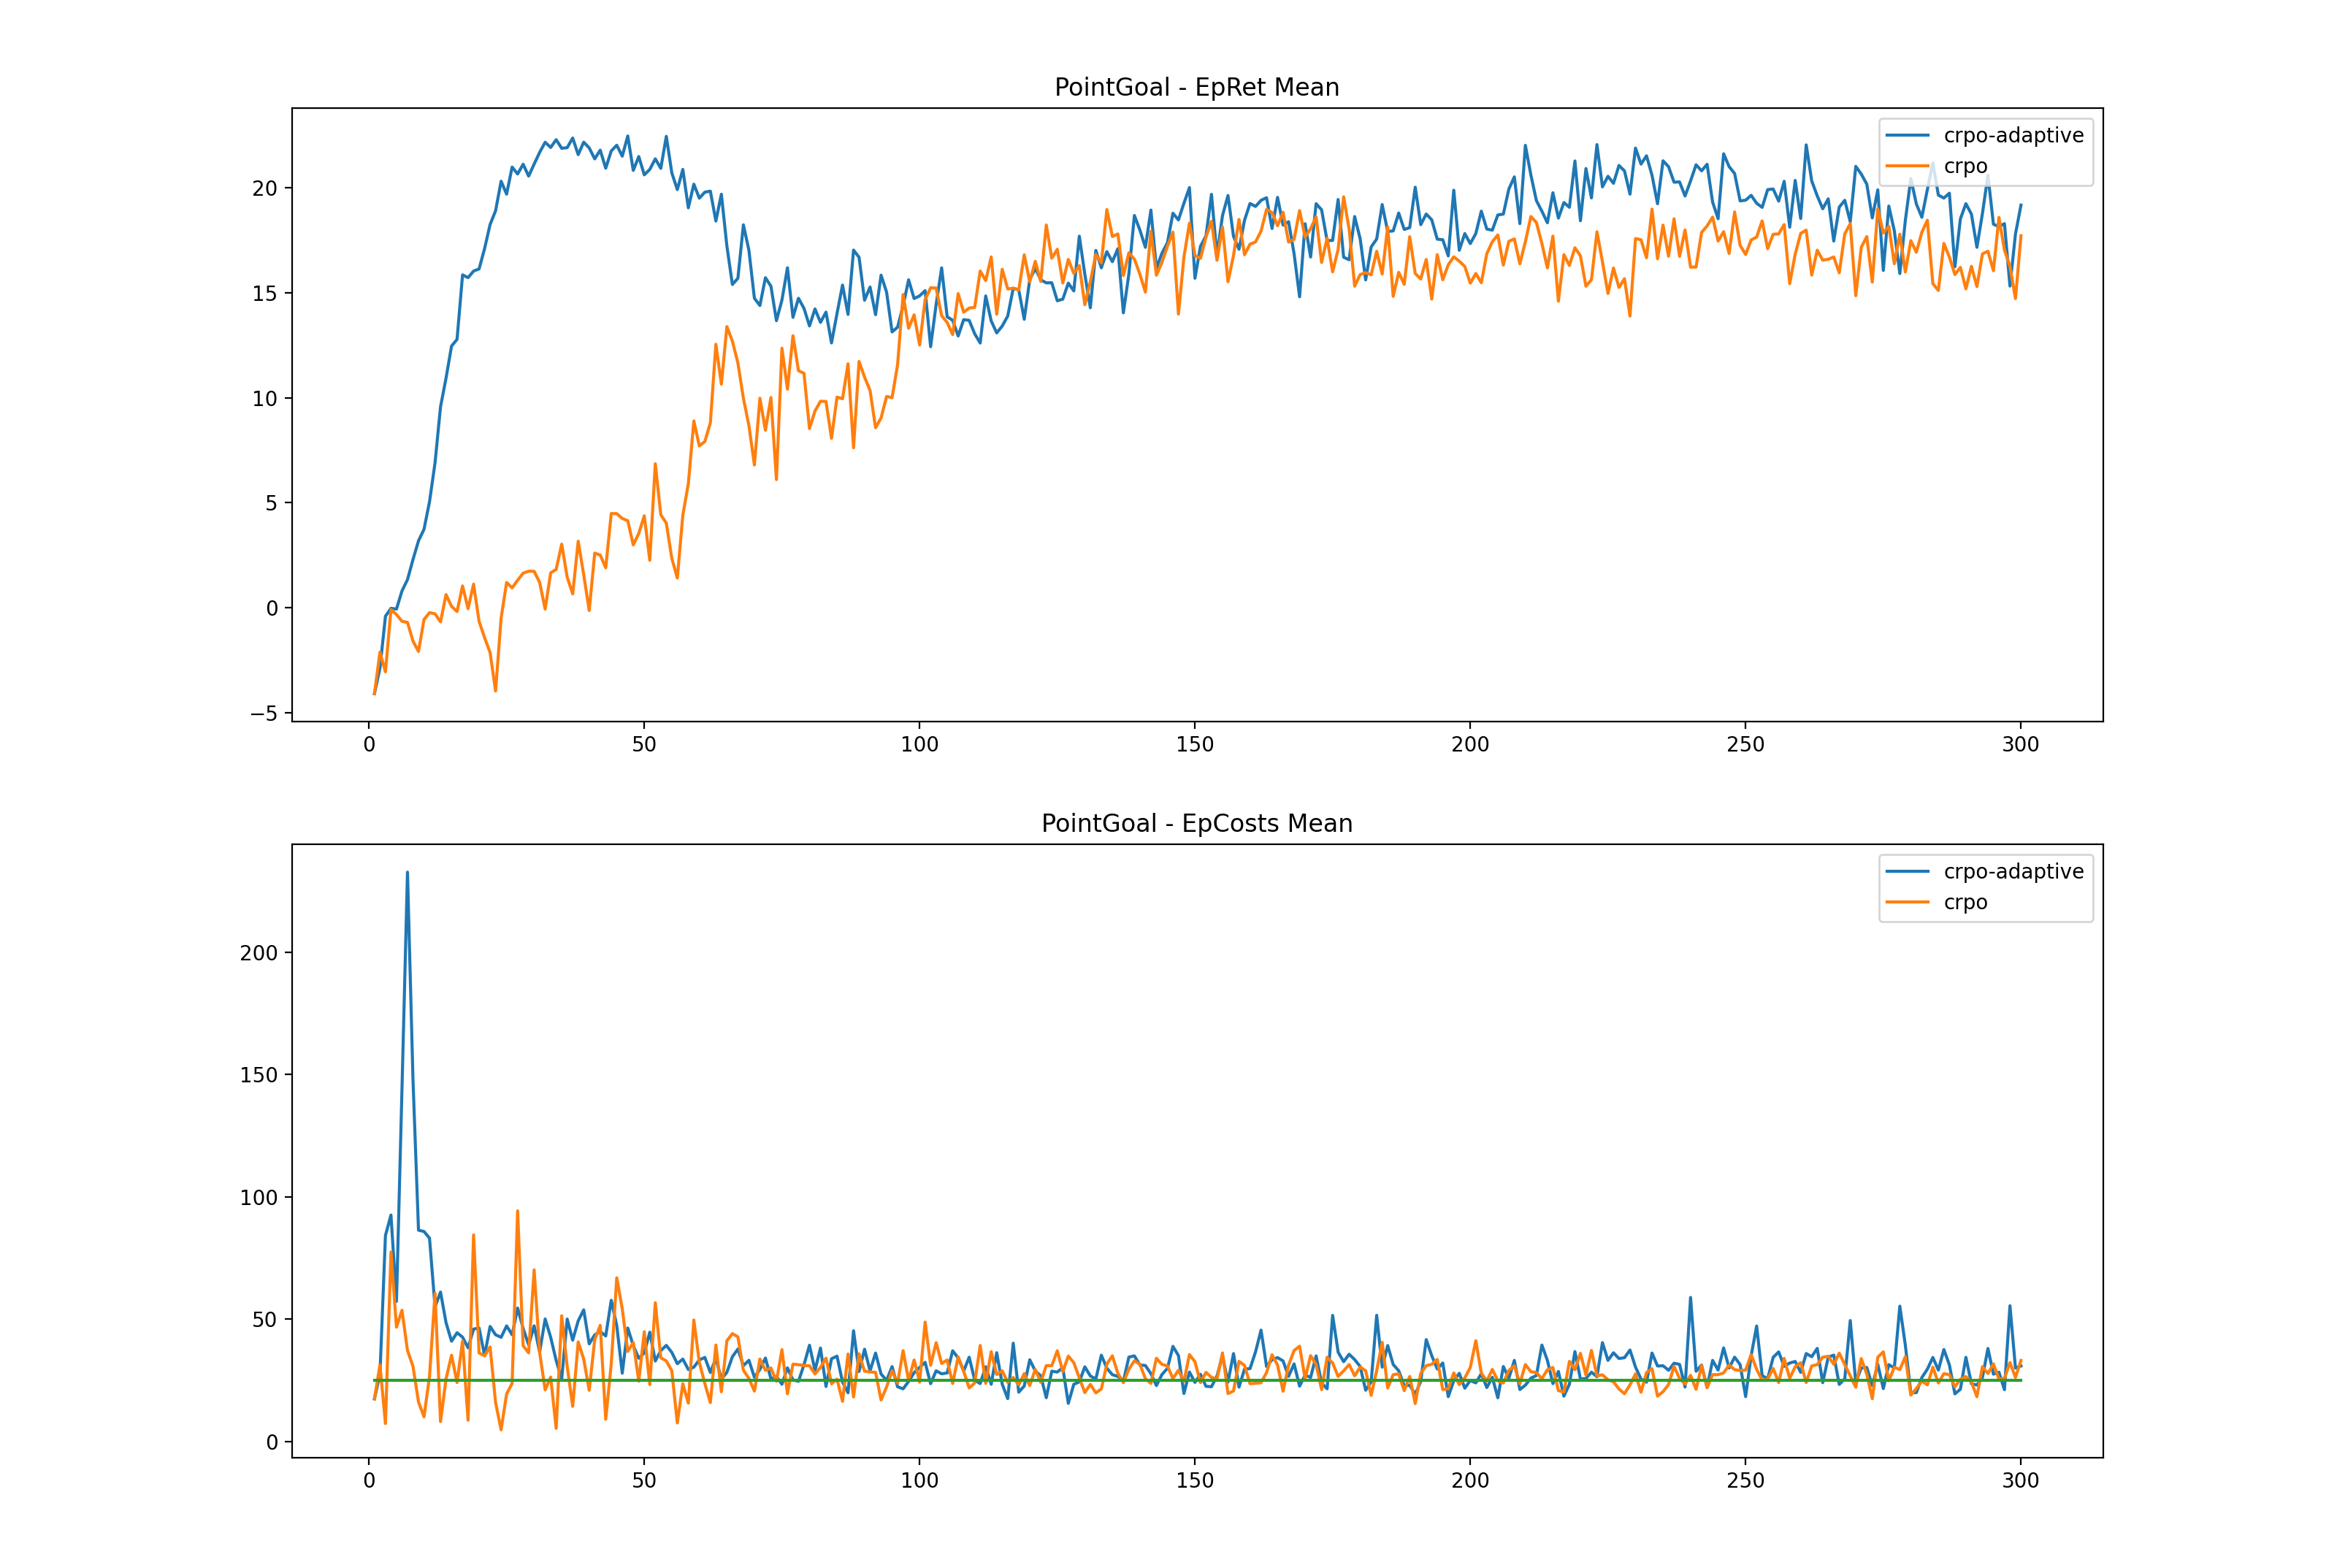
Task: Click 'crpo' label in the bottom chart legend
Action: pyautogui.click(x=1965, y=902)
